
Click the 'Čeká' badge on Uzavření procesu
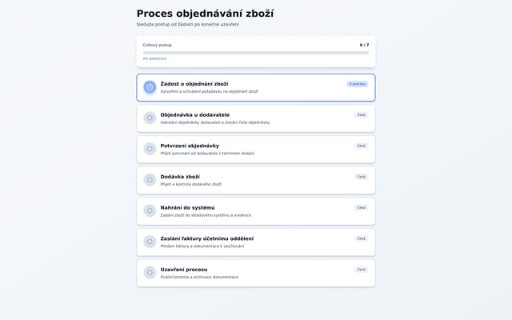coord(361,270)
